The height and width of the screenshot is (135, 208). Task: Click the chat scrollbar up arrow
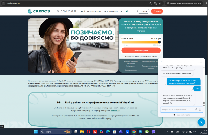(x=204, y=67)
